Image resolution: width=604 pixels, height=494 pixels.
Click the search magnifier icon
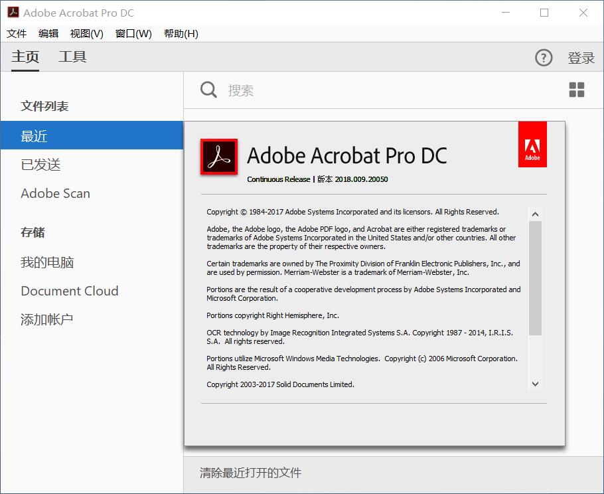(x=208, y=90)
